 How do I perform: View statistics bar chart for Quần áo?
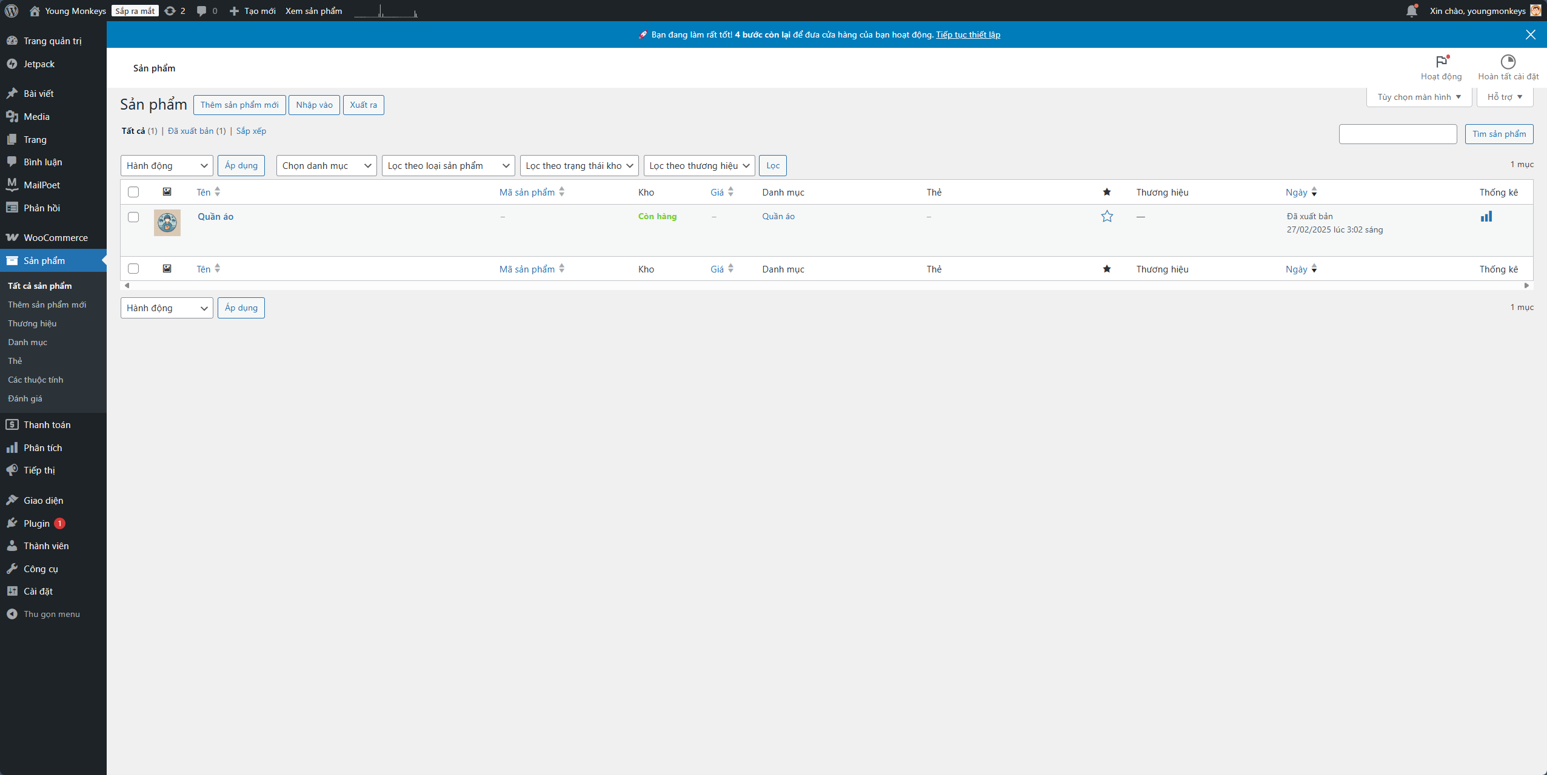click(1486, 216)
